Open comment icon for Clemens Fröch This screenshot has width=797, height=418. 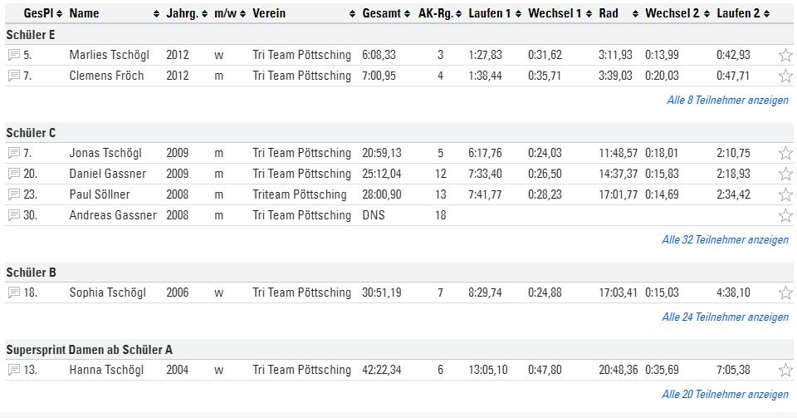pos(14,76)
